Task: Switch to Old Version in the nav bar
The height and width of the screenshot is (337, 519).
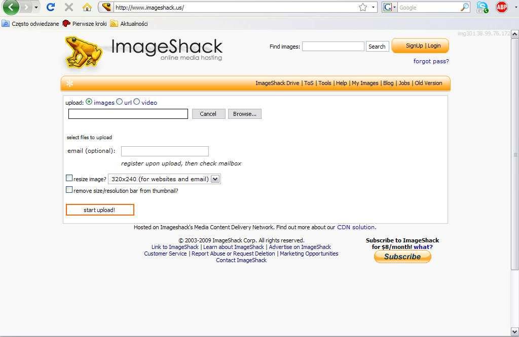Action: [x=428, y=83]
